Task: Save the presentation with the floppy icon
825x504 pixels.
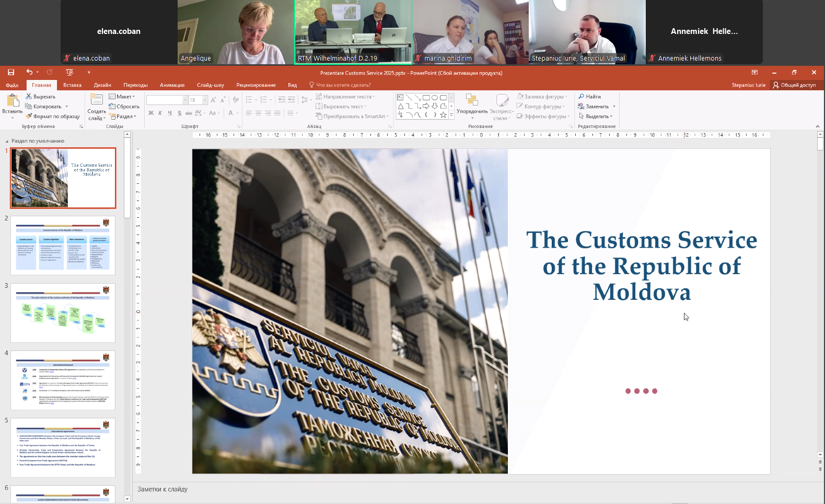Action: click(x=10, y=72)
